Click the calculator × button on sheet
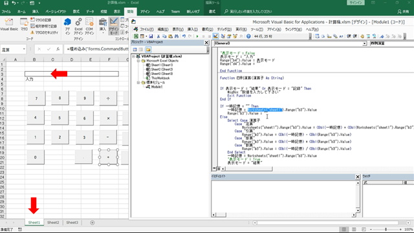Image resolution: width=414 pixels, height=233 pixels. pos(108,118)
